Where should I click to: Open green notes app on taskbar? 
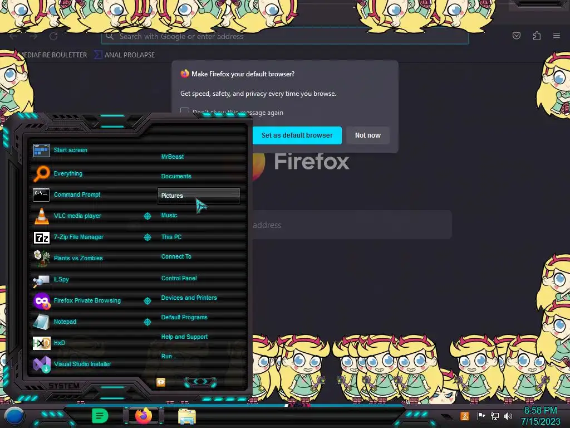[x=100, y=416]
